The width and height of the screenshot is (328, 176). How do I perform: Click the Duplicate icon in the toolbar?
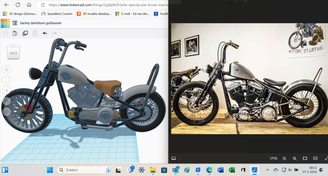click(25, 33)
